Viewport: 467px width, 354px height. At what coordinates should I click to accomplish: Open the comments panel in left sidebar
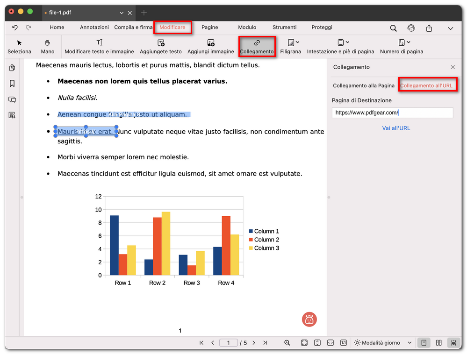tap(12, 99)
